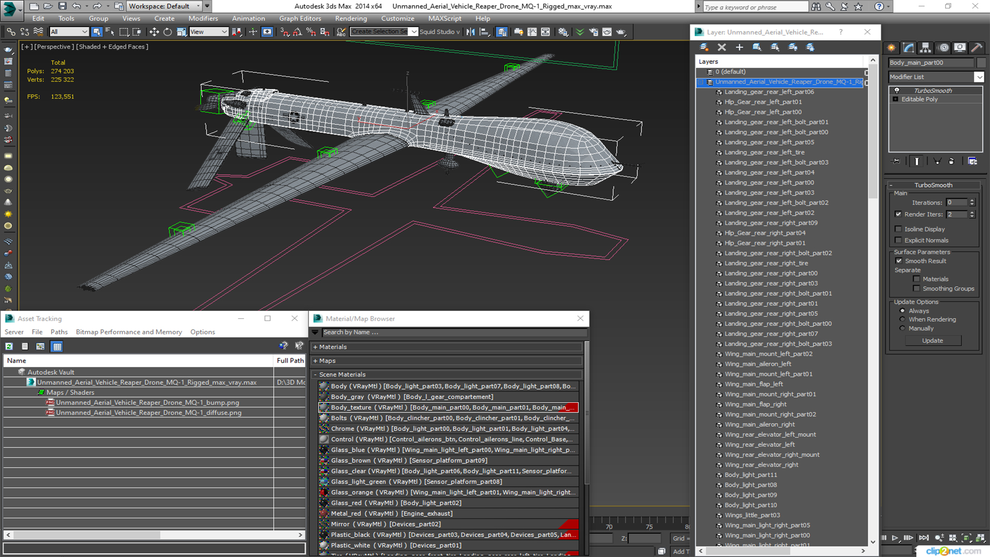Open Select by Name tool
This screenshot has width=990, height=557.
coord(110,32)
